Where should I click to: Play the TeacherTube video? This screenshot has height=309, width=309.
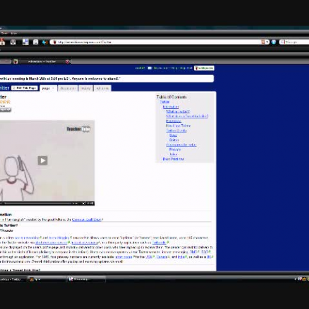pyautogui.click(x=43, y=160)
